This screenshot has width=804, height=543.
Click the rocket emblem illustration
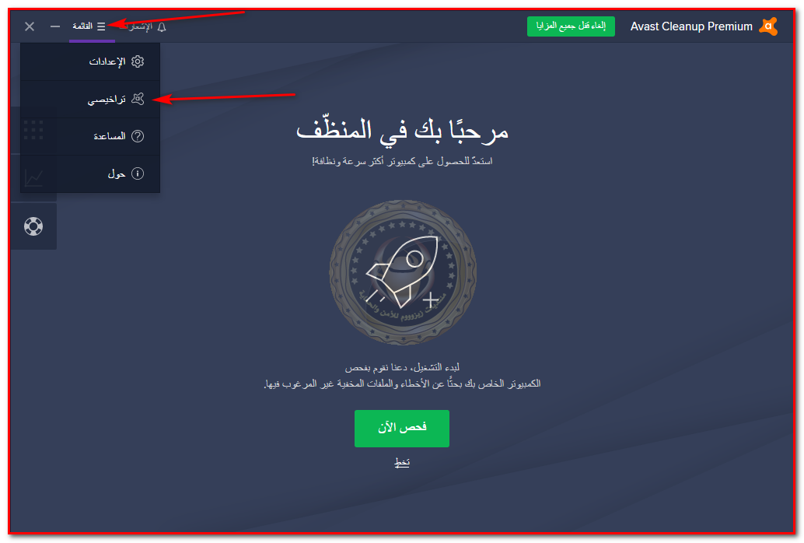click(x=403, y=272)
